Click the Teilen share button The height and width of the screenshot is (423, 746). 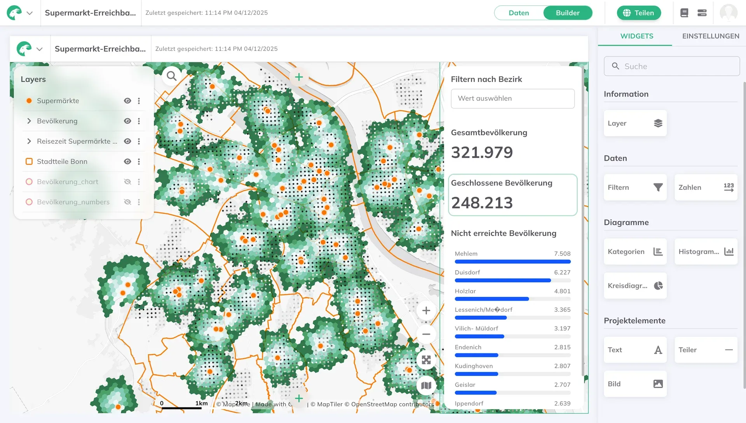639,13
